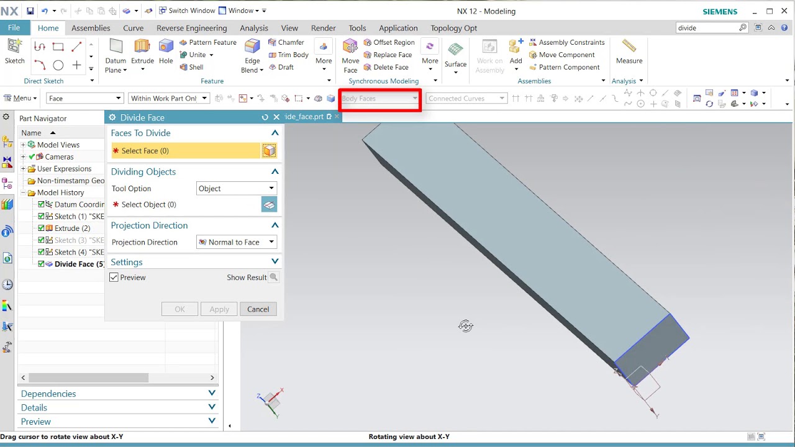
Task: Choose the Hole feature
Action: (166, 52)
